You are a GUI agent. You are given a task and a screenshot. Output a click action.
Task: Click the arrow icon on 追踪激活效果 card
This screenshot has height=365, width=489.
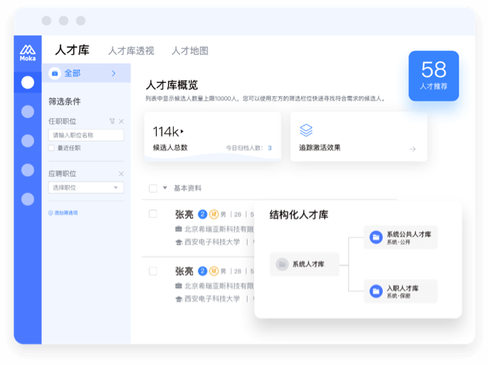pos(413,149)
